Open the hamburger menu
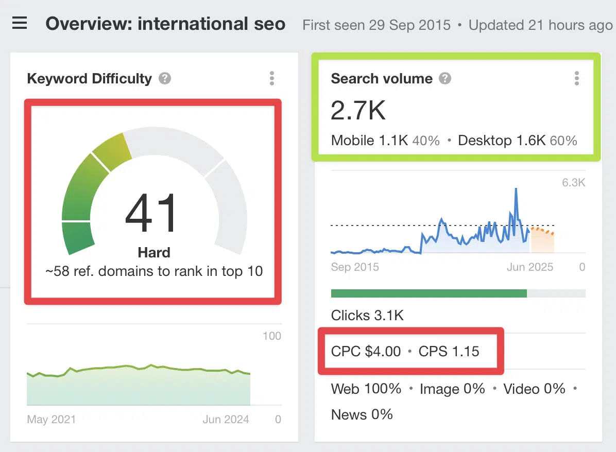The image size is (616, 452). pyautogui.click(x=20, y=23)
